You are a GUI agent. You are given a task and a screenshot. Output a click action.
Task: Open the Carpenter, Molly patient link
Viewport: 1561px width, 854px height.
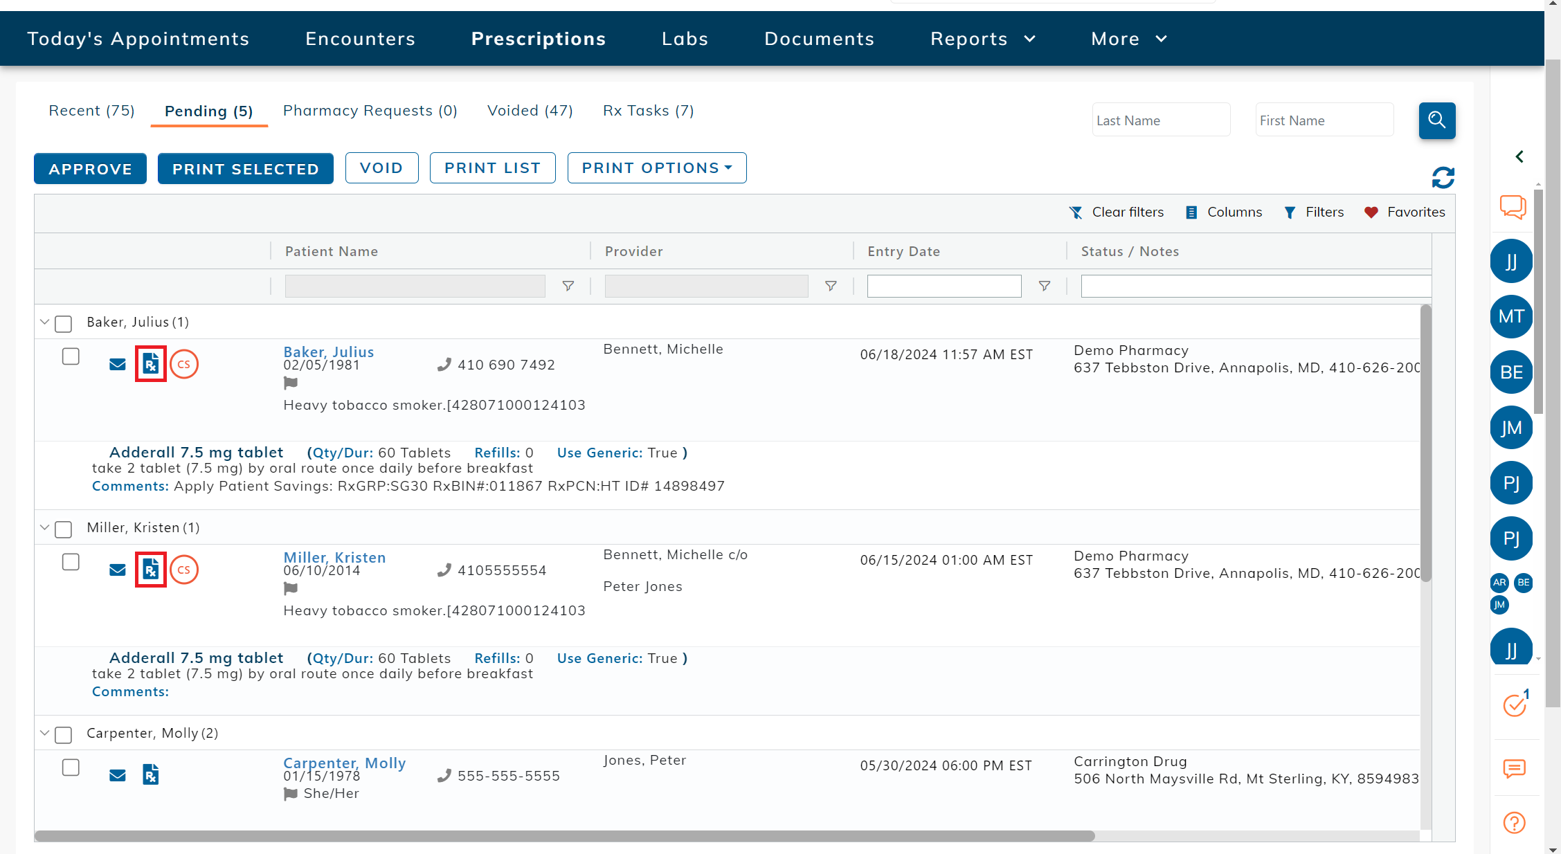[345, 763]
